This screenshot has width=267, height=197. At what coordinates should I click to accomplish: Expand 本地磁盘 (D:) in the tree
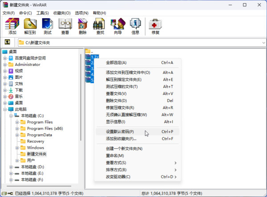click(11, 167)
